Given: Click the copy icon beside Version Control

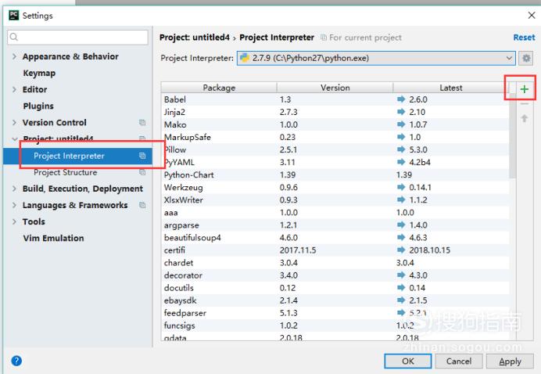Looking at the screenshot, I should (x=142, y=122).
